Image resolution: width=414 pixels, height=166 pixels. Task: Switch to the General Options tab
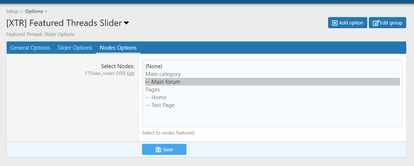click(30, 48)
